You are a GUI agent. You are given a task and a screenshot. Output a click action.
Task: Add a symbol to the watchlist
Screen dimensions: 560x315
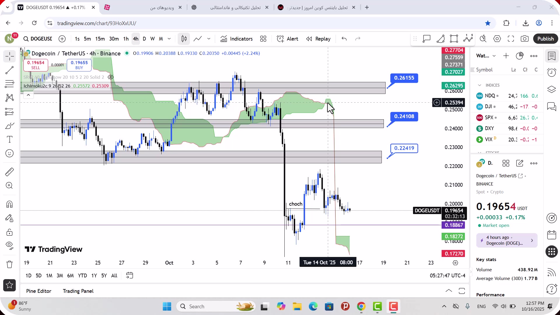click(x=506, y=56)
